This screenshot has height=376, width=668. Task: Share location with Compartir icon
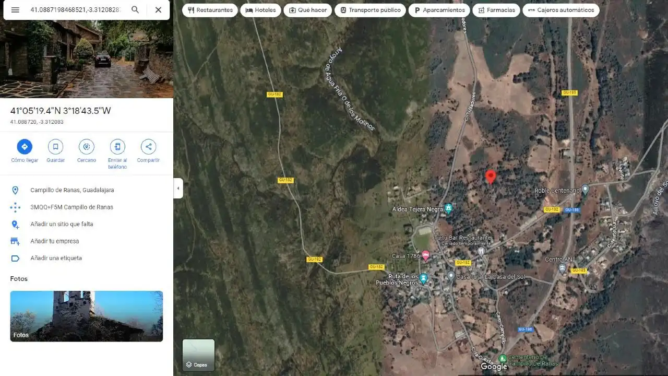click(149, 147)
